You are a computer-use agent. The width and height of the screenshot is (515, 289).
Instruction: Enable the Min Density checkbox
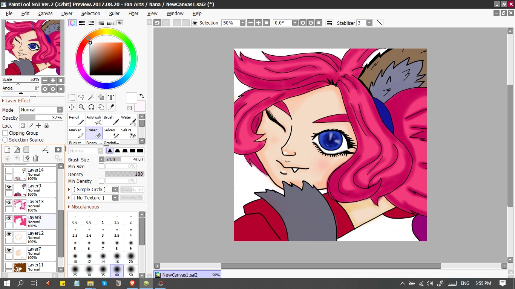click(101, 181)
